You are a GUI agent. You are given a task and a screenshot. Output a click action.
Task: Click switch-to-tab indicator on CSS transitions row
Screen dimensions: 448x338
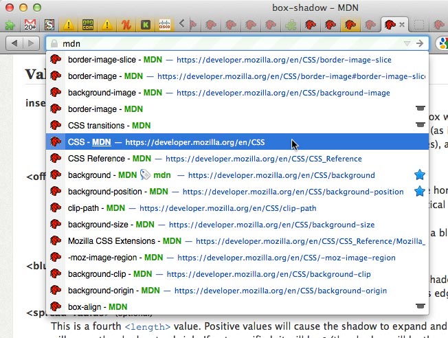[x=421, y=124]
